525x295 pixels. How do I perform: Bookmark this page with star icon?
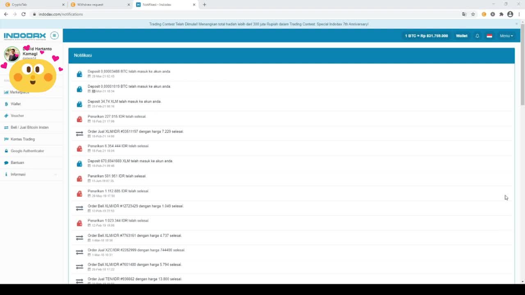coord(473,14)
